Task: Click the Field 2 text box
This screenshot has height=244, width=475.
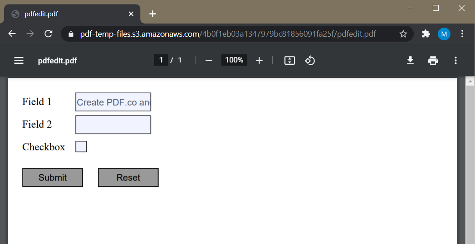Action: click(x=113, y=124)
